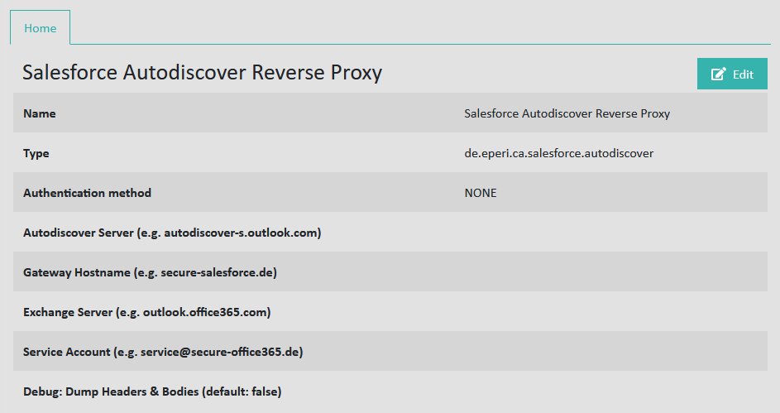Viewport: 780px width, 413px height.
Task: Select the Name value Salesforce Autodiscover Reverse Proxy
Action: click(x=567, y=113)
